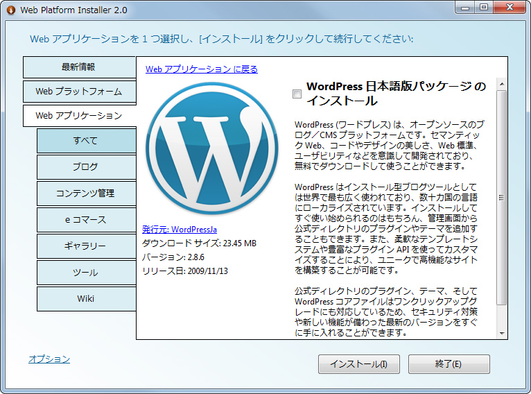Viewport: 531px width, 394px height.
Task: Minimize the Web Platform Installer window
Action: [465, 8]
